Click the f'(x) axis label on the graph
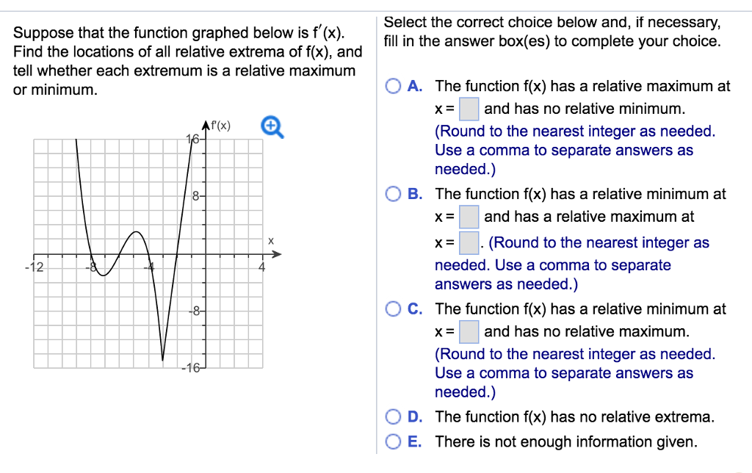Screen dimensions: 752x473 [220, 124]
